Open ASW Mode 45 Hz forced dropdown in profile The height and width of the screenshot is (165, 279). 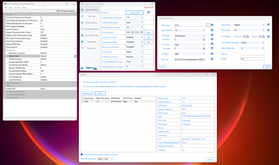point(204,36)
